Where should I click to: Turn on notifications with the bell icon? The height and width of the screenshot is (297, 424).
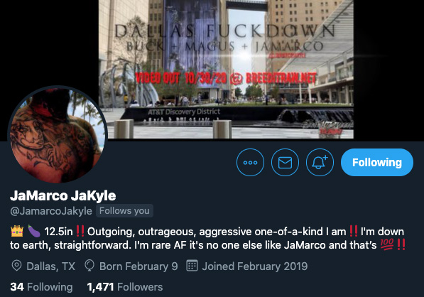pos(320,162)
